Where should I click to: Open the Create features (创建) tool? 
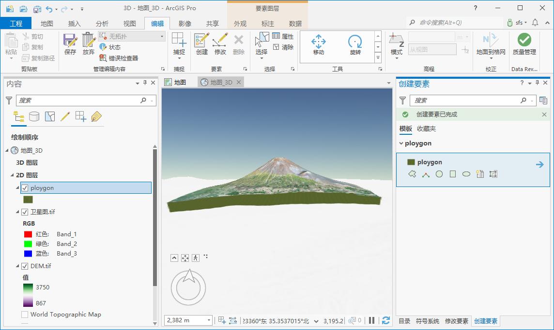[202, 44]
